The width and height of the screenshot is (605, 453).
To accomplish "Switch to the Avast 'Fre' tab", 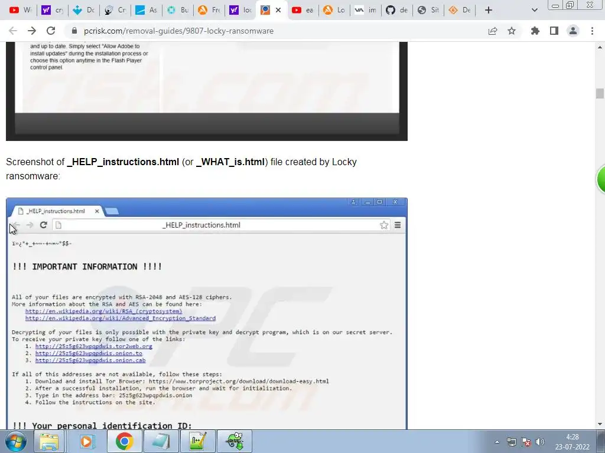I will [x=209, y=10].
